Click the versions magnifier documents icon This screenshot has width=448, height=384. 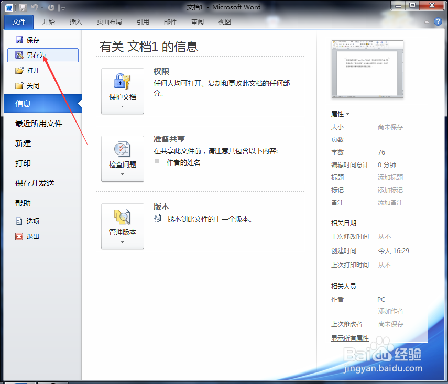click(122, 217)
